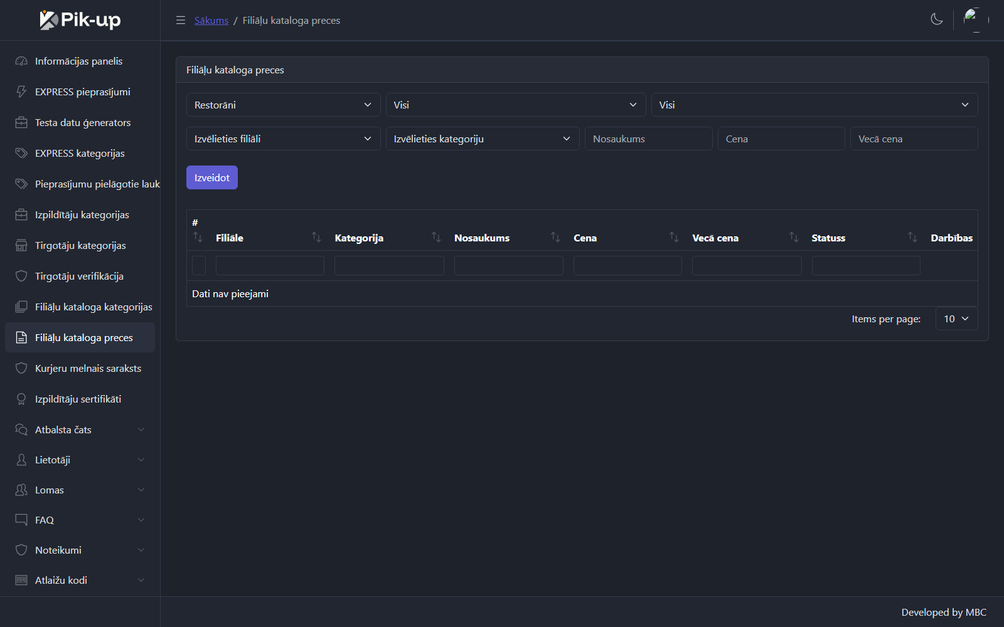
Task: Sort table by the # column arrows
Action: coord(198,237)
